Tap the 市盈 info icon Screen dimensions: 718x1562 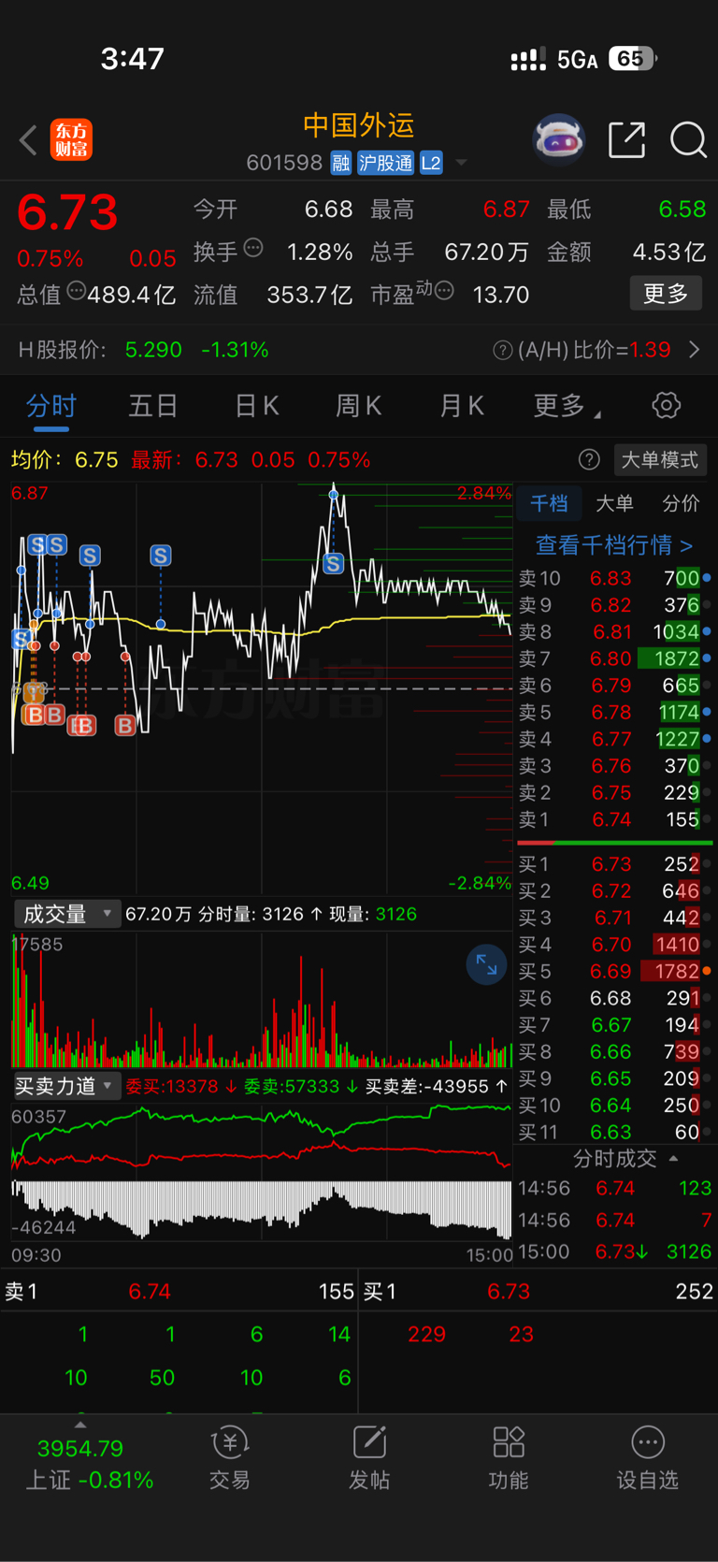point(444,291)
